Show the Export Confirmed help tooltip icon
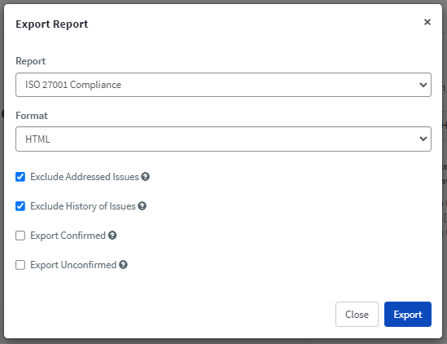 pyautogui.click(x=112, y=236)
